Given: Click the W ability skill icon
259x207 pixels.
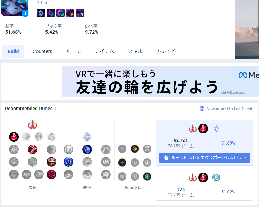Looking at the screenshot, I should coord(60,13).
